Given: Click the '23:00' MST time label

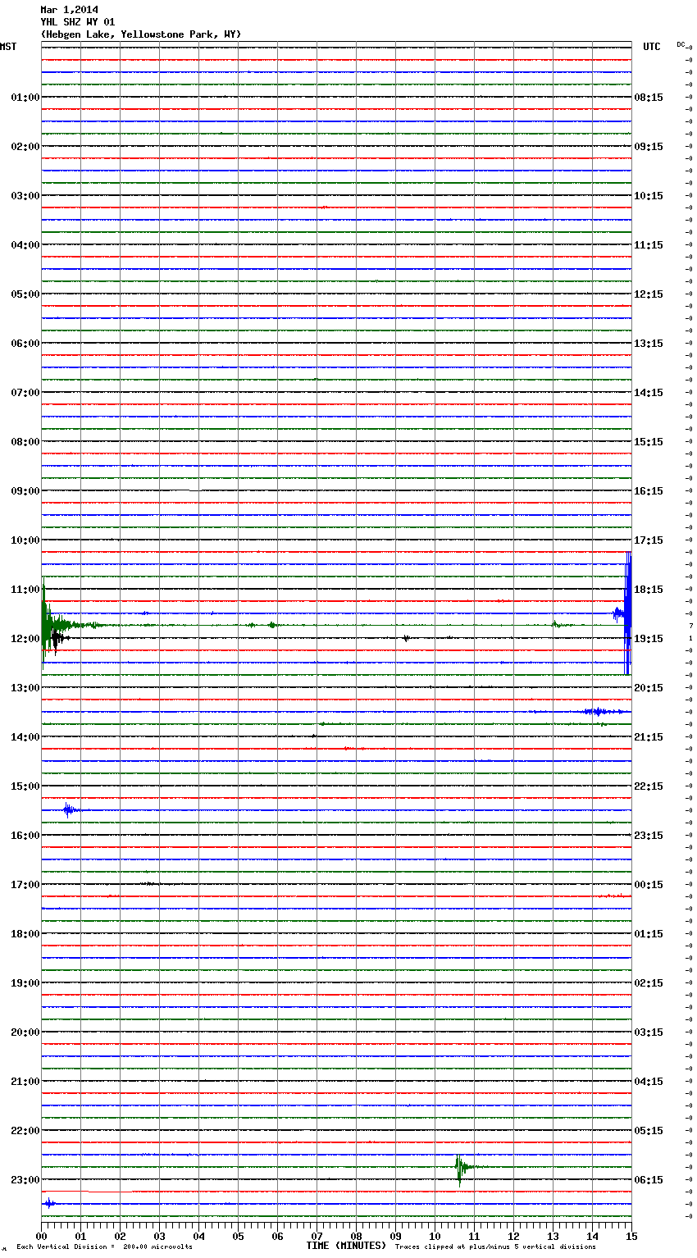Looking at the screenshot, I should point(25,1180).
